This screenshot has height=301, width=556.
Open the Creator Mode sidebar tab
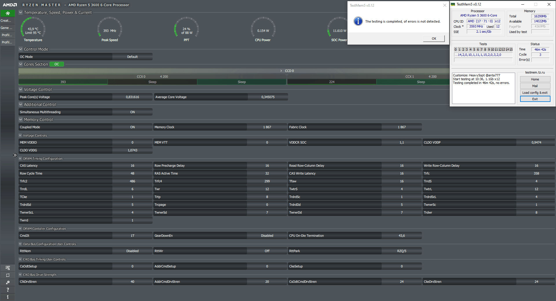pyautogui.click(x=6, y=21)
